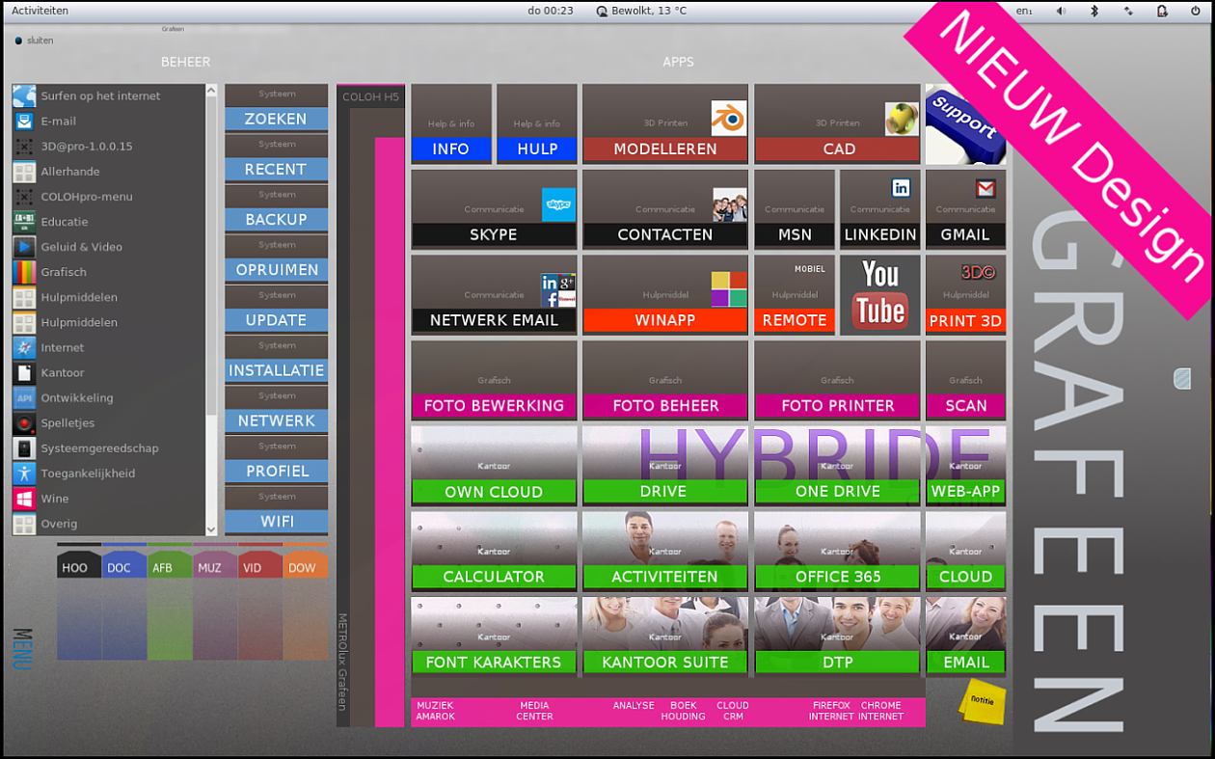The width and height of the screenshot is (1215, 759).
Task: Open the SCAN tile
Action: point(965,380)
